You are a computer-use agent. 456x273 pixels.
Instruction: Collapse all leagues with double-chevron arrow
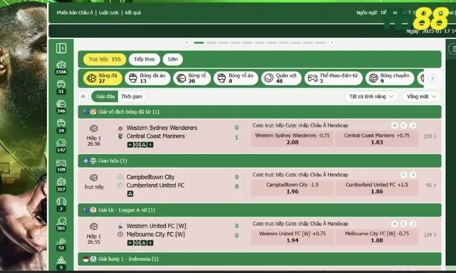[x=83, y=96]
